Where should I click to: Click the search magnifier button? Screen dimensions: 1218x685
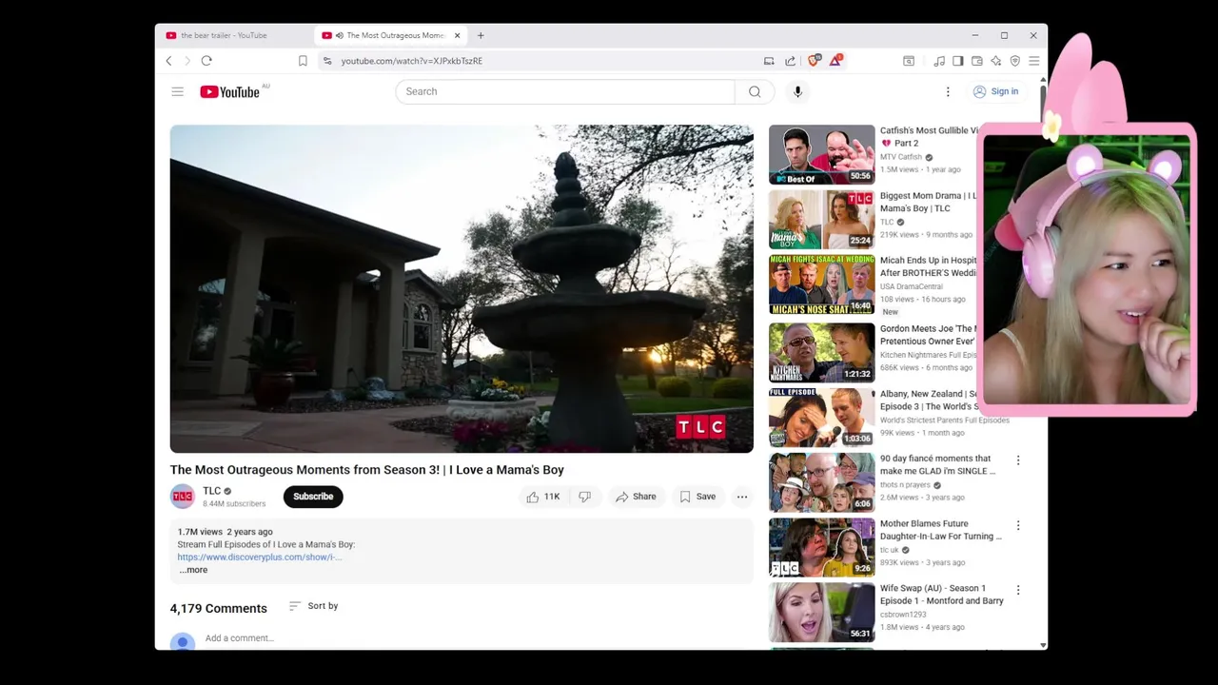tap(755, 91)
